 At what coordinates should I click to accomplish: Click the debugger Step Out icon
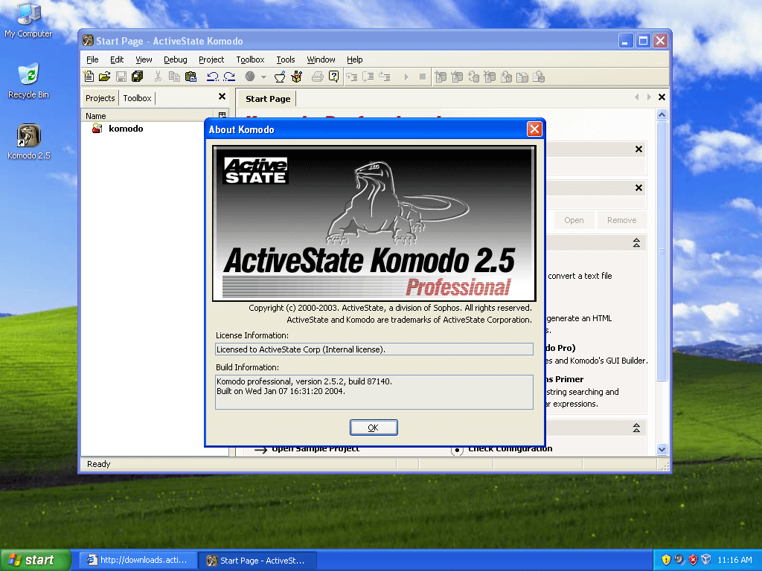click(x=385, y=77)
